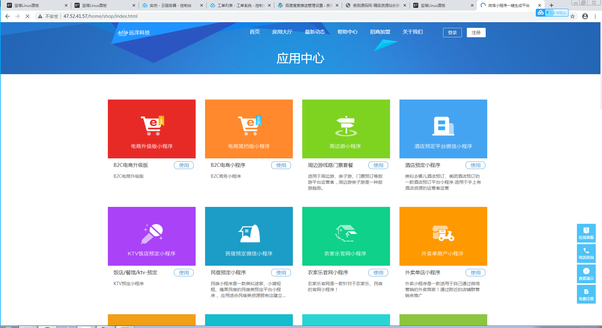Viewport: 602px width, 328px height.
Task: Click 使用 for B2C电商小程序
Action: pyautogui.click(x=281, y=165)
